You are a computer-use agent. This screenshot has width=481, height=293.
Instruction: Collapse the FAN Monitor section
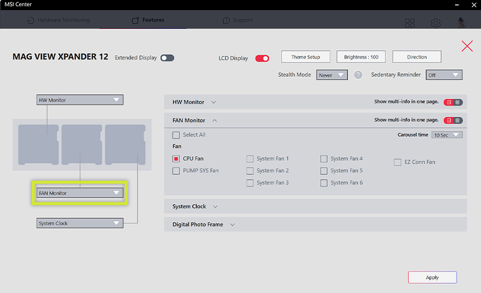click(215, 120)
